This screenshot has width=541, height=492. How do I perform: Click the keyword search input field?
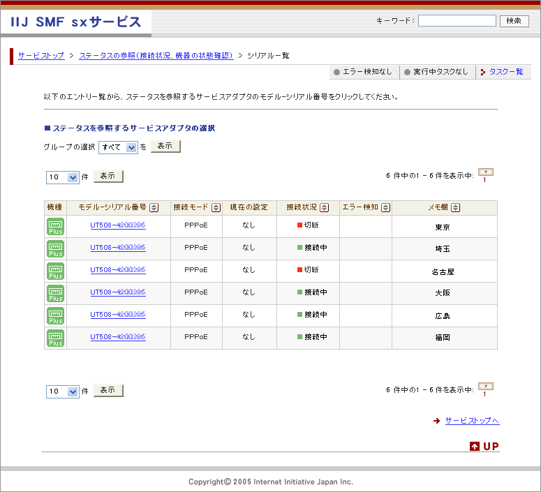pos(457,21)
